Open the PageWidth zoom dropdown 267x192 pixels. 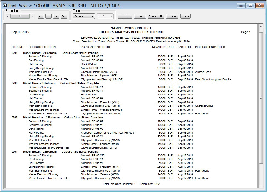(x=84, y=16)
